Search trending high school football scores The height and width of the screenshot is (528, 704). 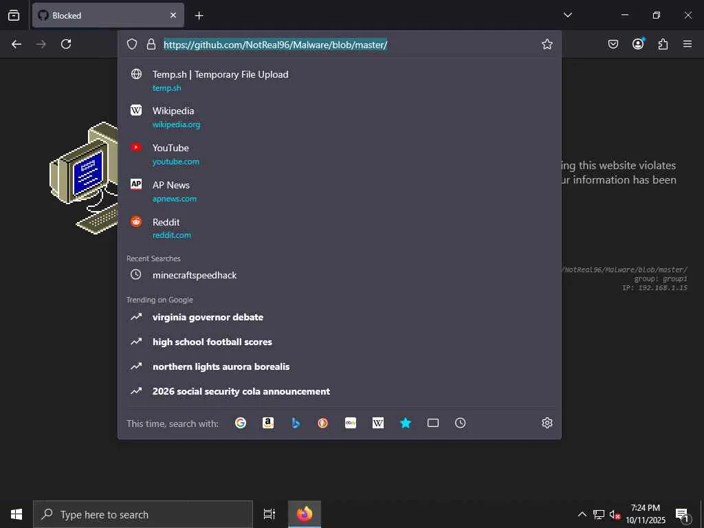(340, 342)
